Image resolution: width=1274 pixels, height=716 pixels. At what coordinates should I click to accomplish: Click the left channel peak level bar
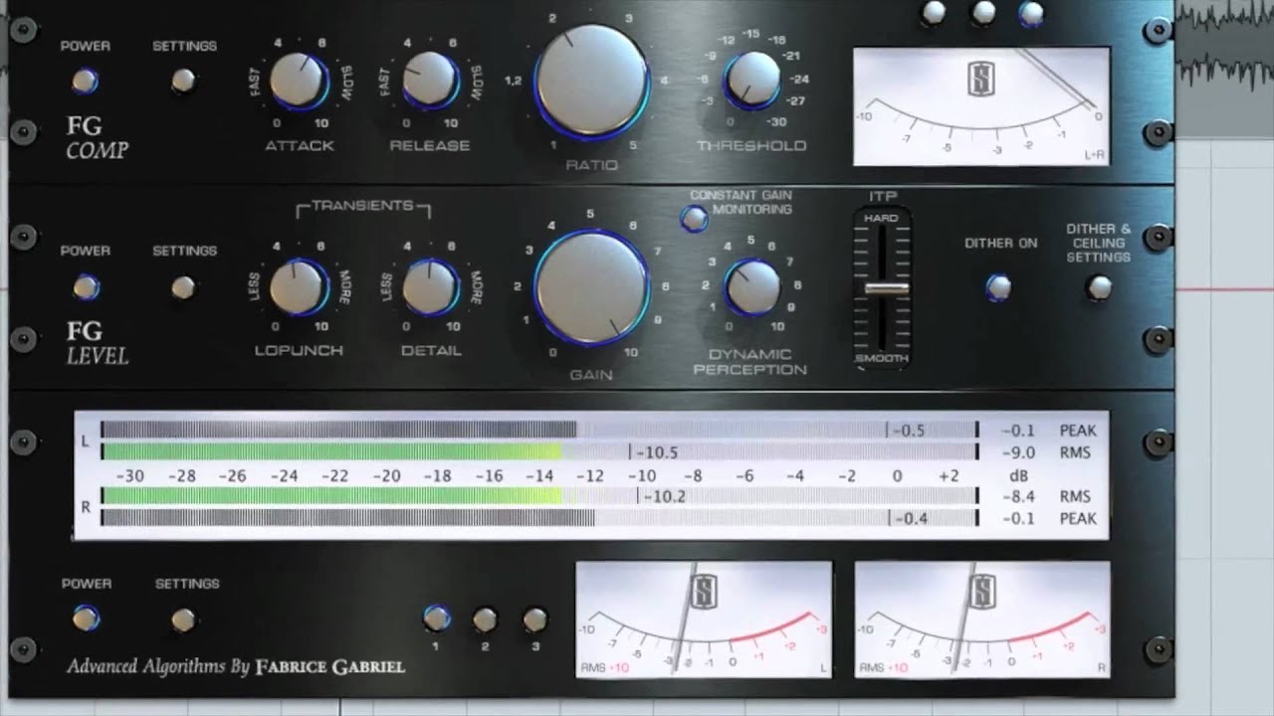click(538, 430)
